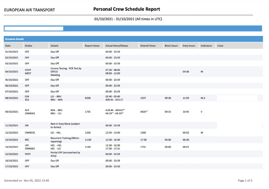This screenshot has height=189, width=269.
Task: Select the OWN025 duty code
Action: (x=30, y=132)
